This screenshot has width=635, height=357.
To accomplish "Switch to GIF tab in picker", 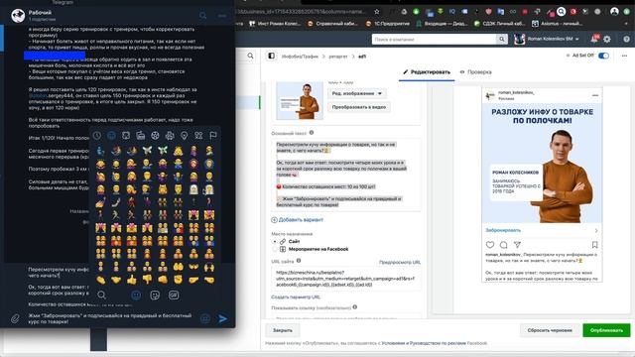I will pos(174,296).
